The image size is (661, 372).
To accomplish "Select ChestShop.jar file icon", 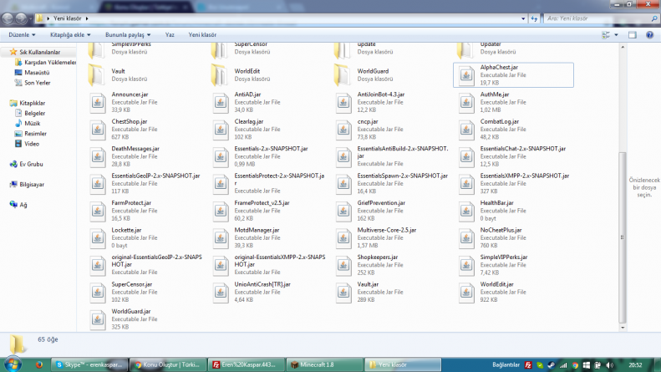I will coord(98,130).
